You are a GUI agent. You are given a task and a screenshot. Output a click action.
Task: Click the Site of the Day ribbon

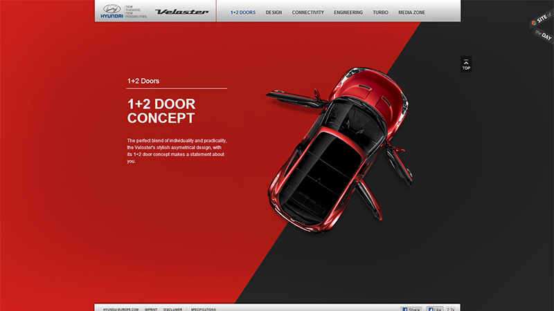tap(542, 26)
